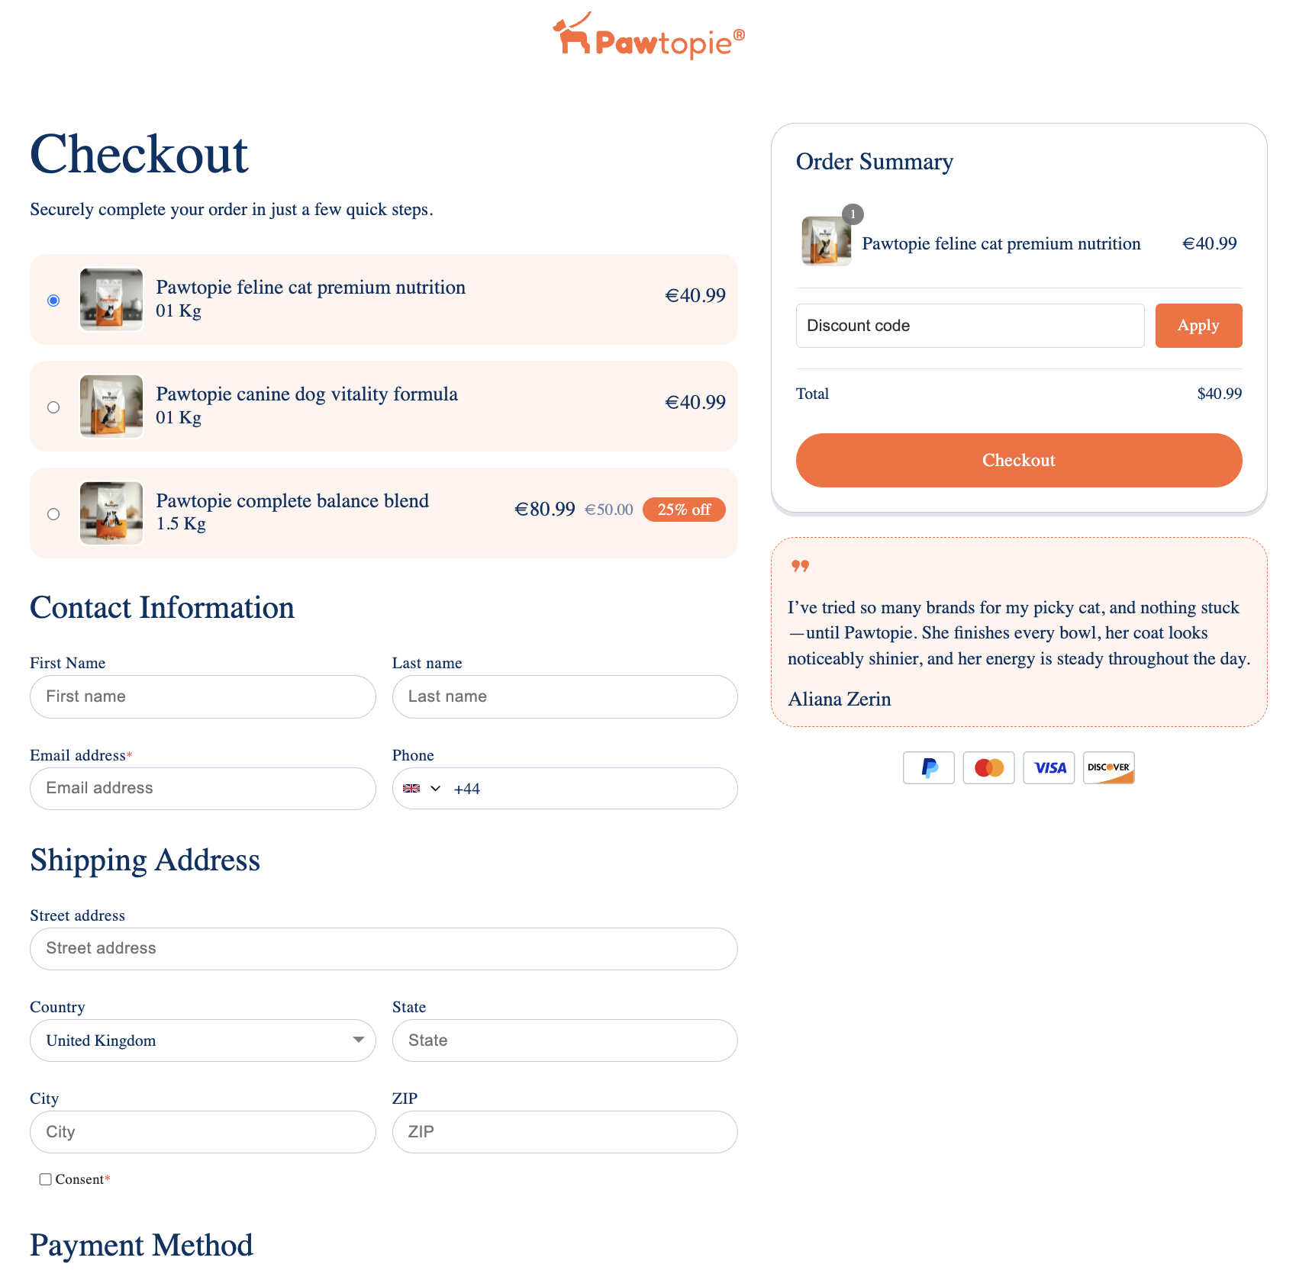
Task: Click the Pawtopie logo
Action: [x=648, y=37]
